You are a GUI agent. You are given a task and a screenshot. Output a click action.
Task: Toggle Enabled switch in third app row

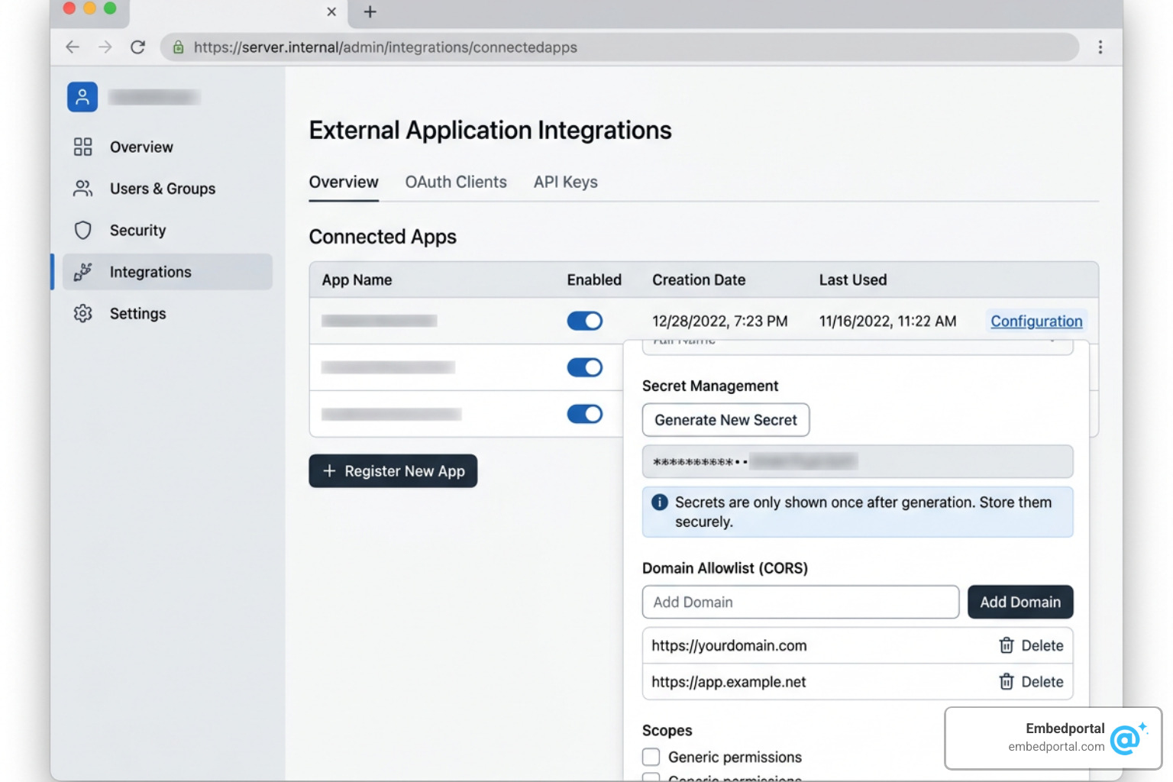pos(585,414)
